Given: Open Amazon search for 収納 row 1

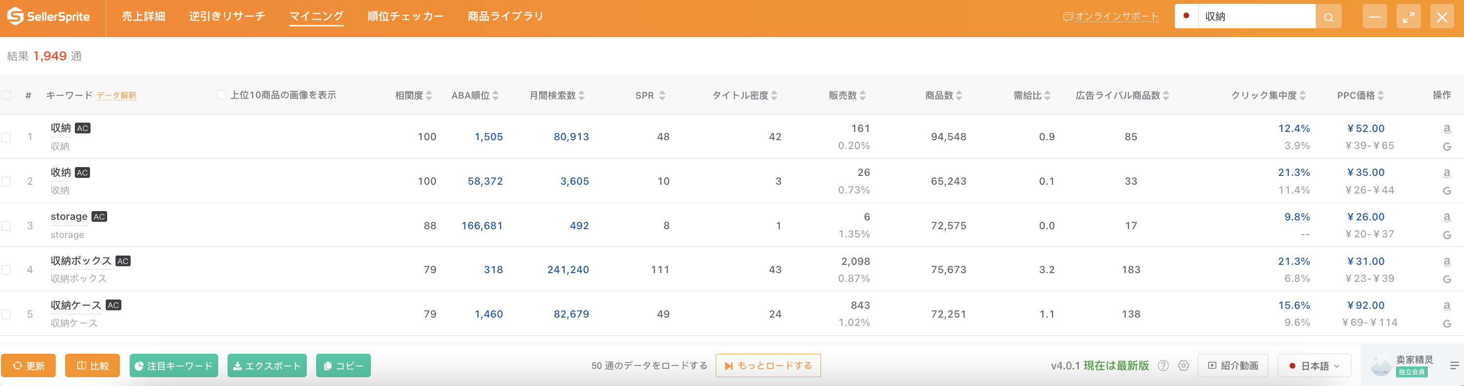Looking at the screenshot, I should coord(1446,129).
